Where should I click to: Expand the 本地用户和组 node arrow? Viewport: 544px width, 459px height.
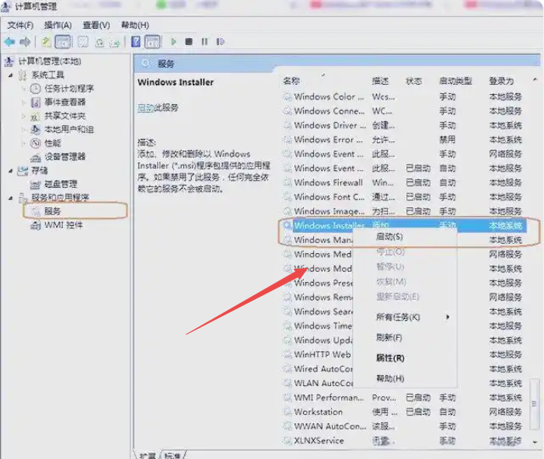(23, 130)
